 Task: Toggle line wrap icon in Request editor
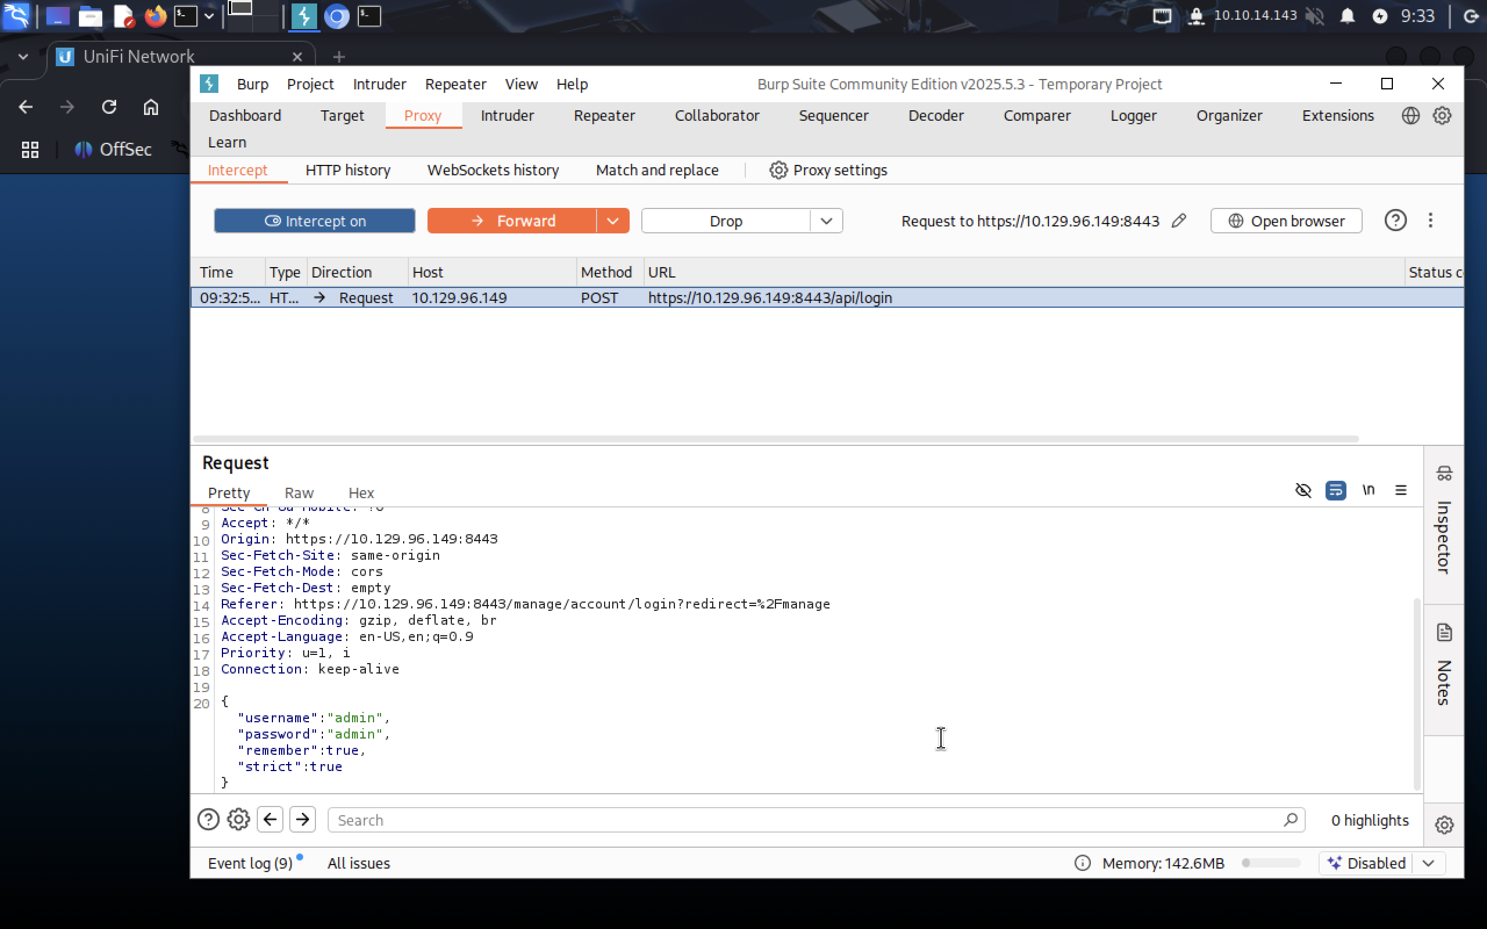pos(1335,490)
